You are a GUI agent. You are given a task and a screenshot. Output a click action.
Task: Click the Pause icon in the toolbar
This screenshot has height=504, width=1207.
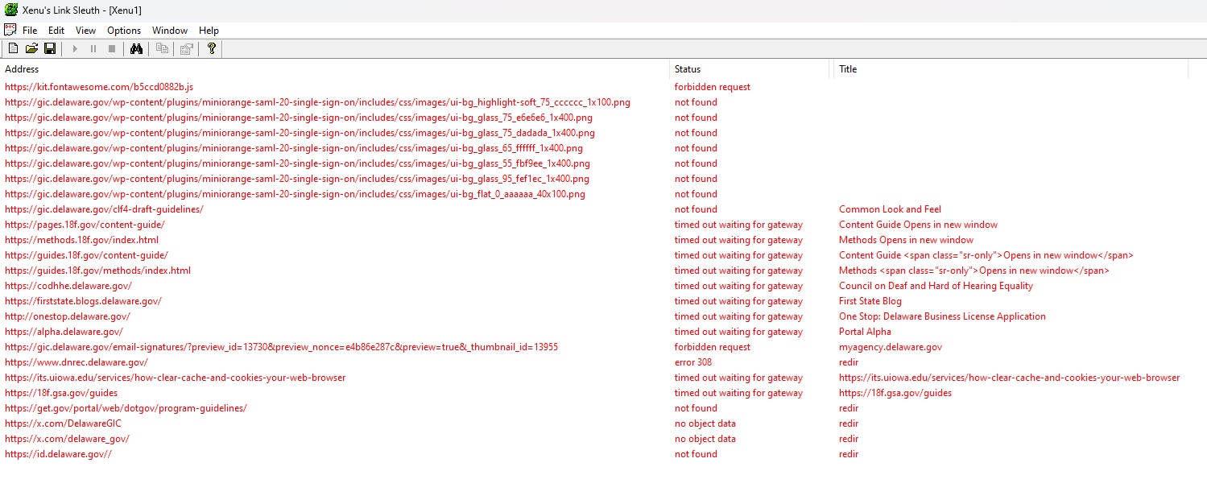(x=93, y=49)
